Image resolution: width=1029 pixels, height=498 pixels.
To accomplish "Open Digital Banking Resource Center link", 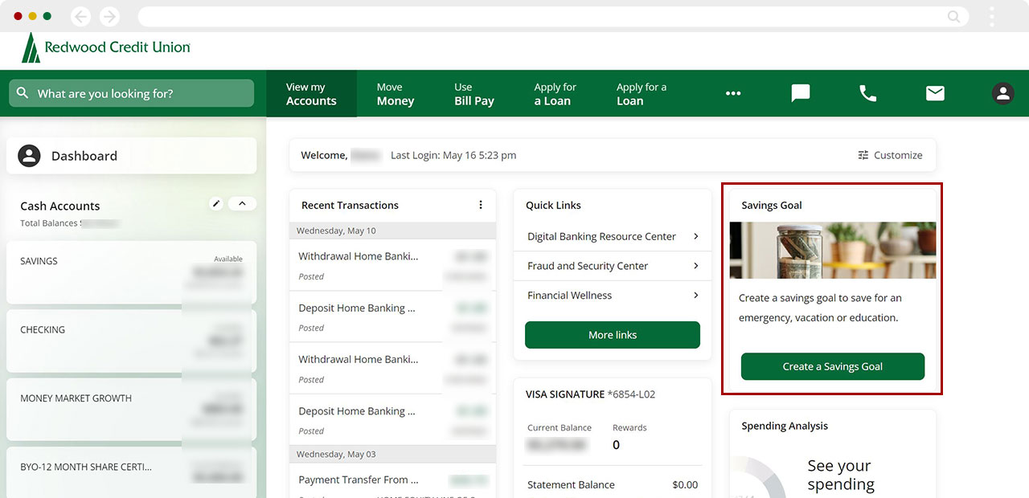I will click(x=601, y=236).
